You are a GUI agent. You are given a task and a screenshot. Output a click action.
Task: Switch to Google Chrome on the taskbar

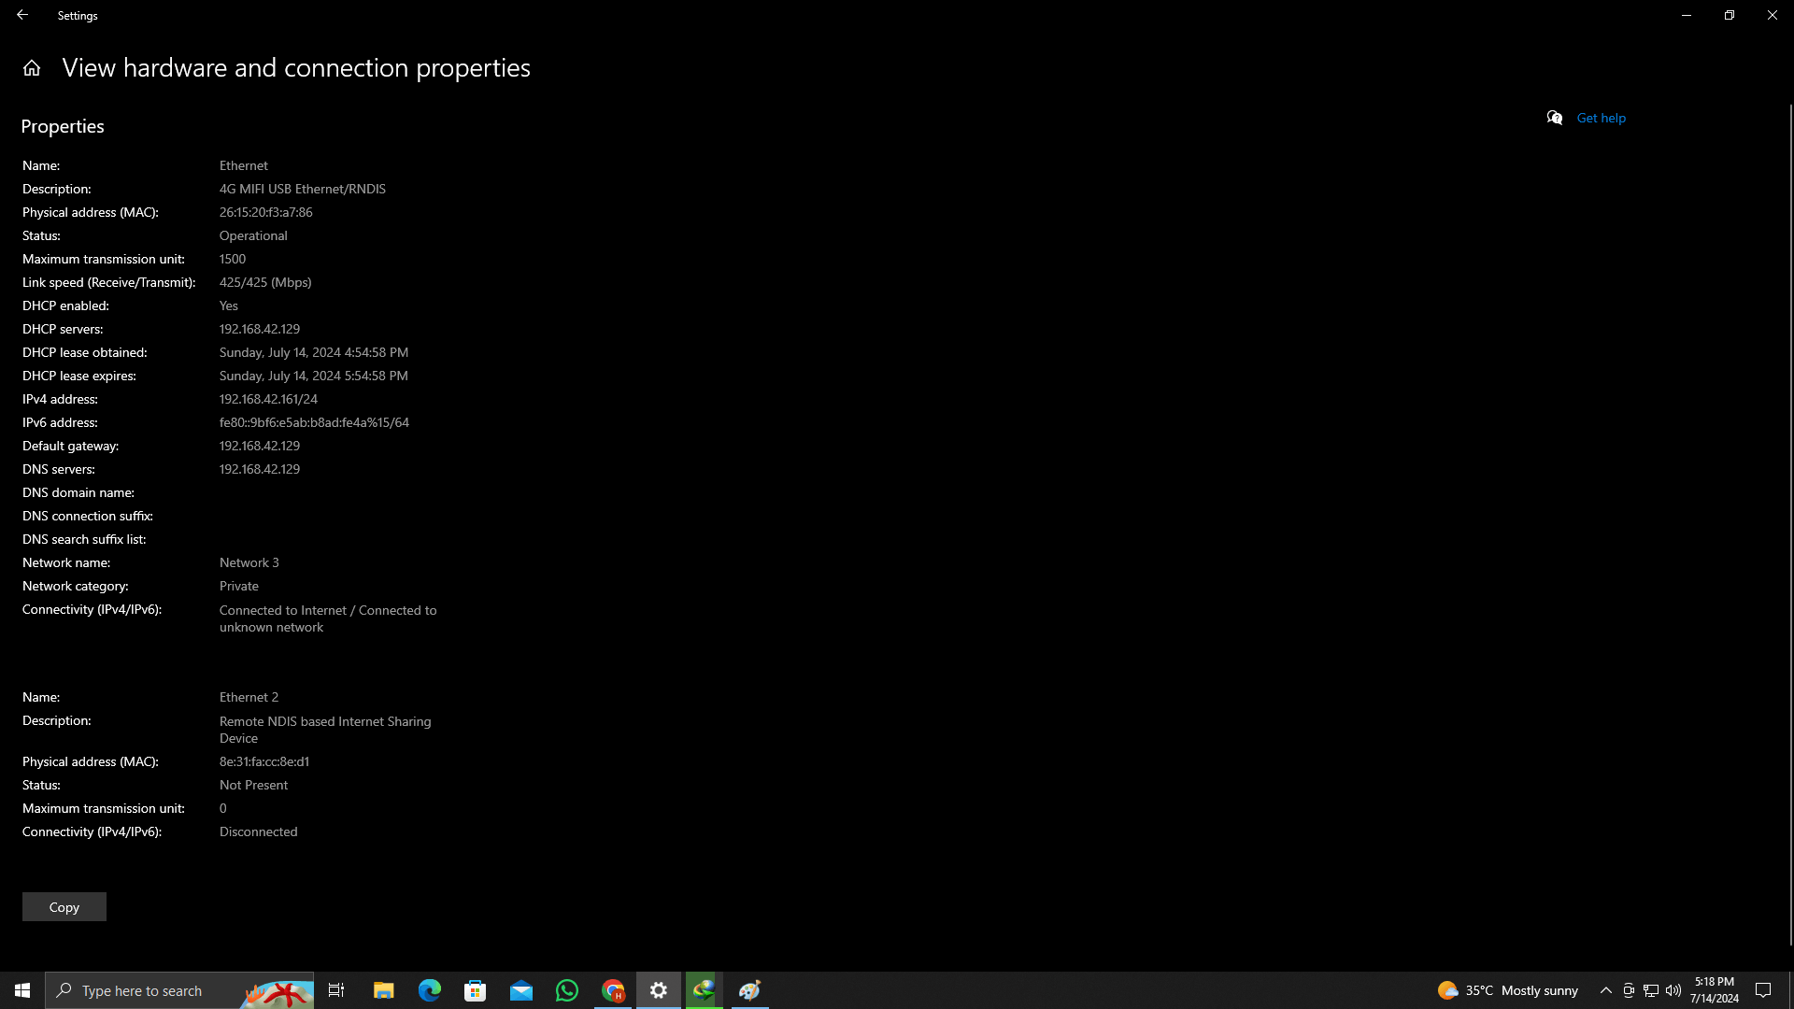coord(613,990)
